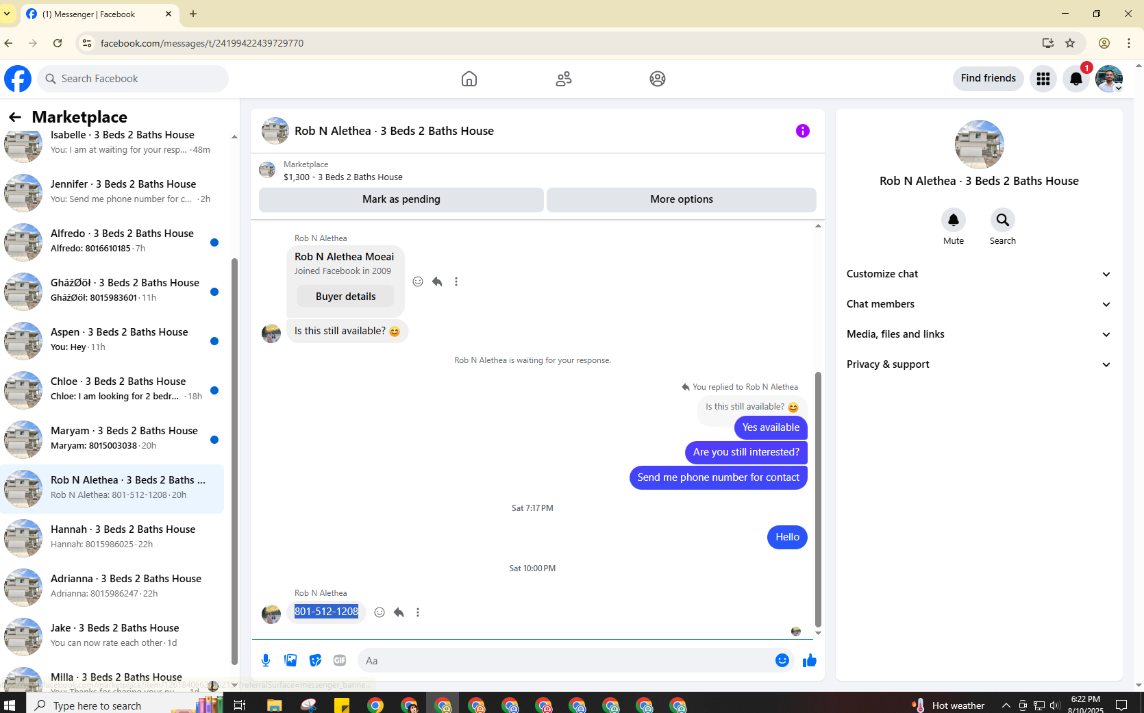Bookmark this page with star icon

pos(1070,43)
